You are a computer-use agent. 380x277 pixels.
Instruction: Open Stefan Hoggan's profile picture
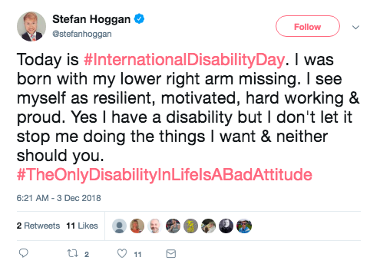31,26
